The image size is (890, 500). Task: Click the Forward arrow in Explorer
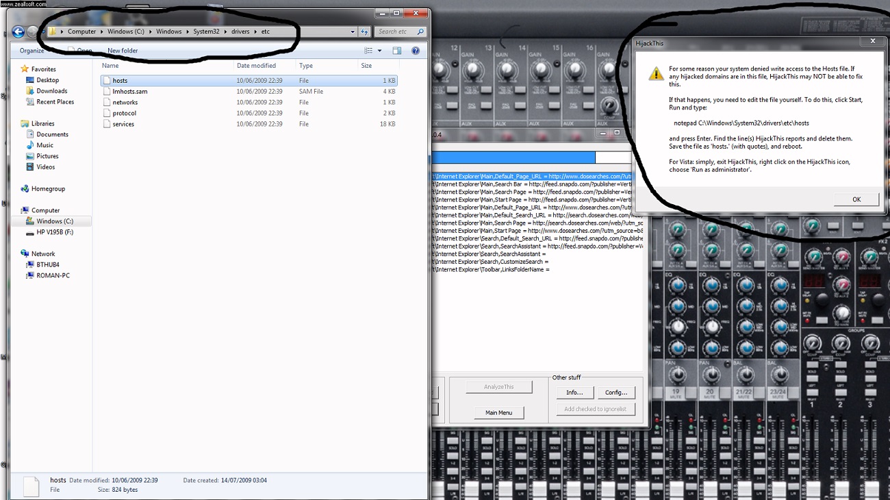(x=32, y=32)
